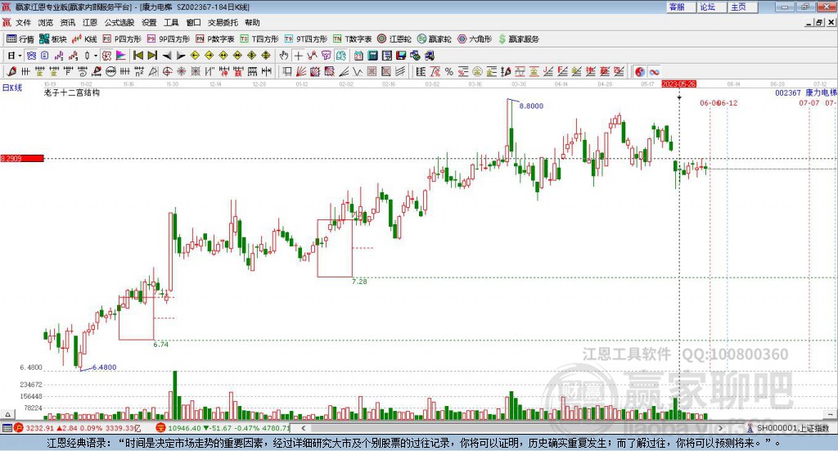Screen dimensions: 838x451
Task: Click the 论坛 forum button
Action: [x=711, y=7]
